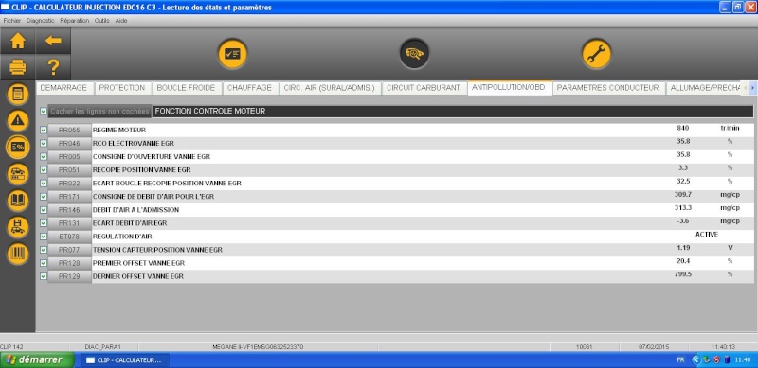This screenshot has height=368, width=758.
Task: Click the PR051 parameter button
Action: [x=69, y=170]
